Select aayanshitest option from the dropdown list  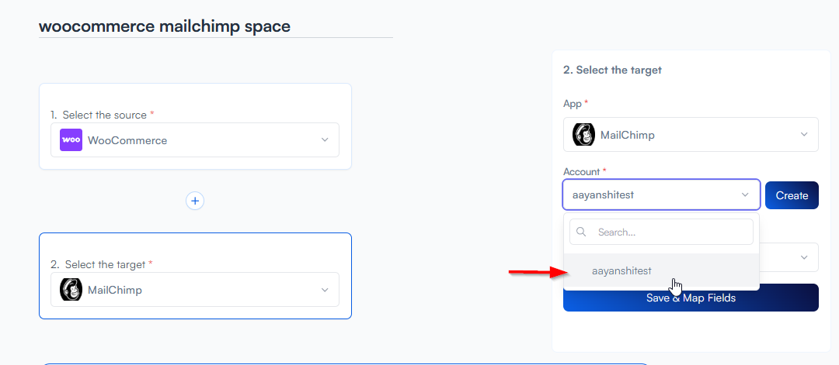621,270
